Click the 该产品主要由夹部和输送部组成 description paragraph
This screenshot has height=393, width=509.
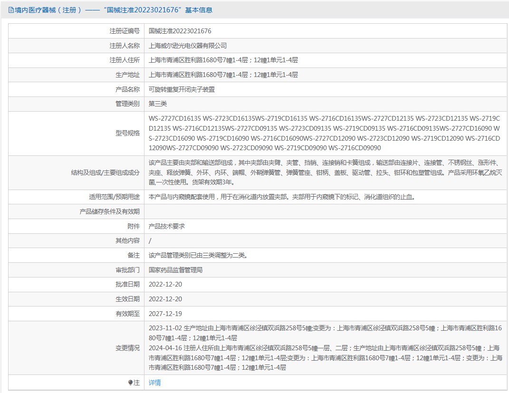click(325, 173)
